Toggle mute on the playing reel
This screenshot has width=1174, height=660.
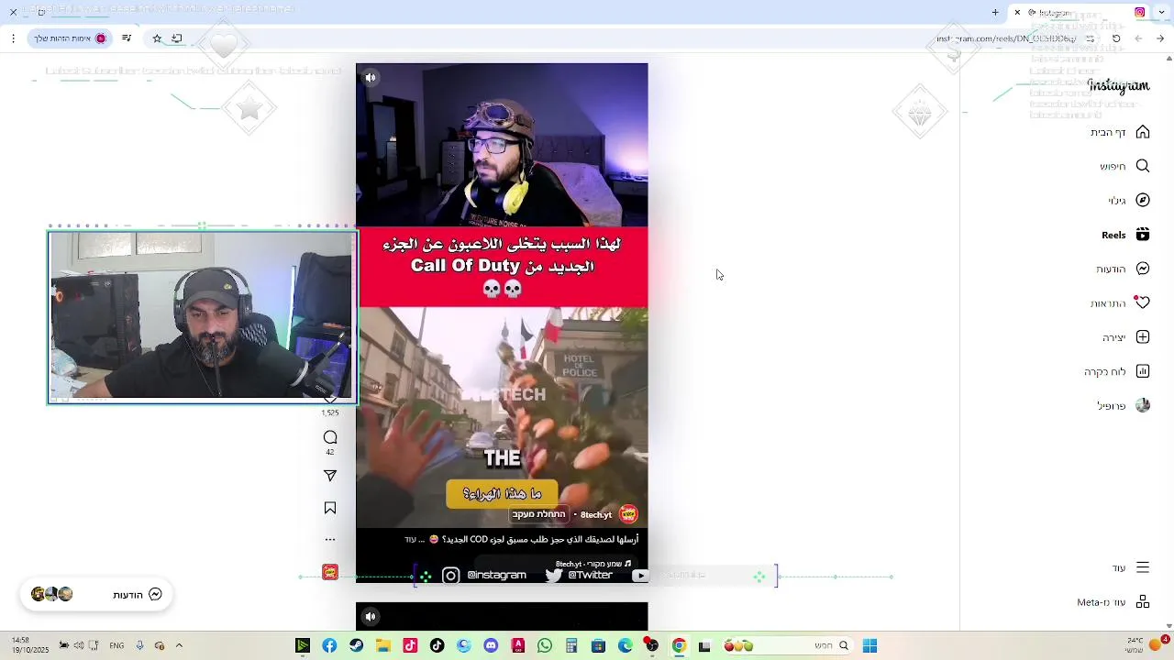tap(371, 78)
